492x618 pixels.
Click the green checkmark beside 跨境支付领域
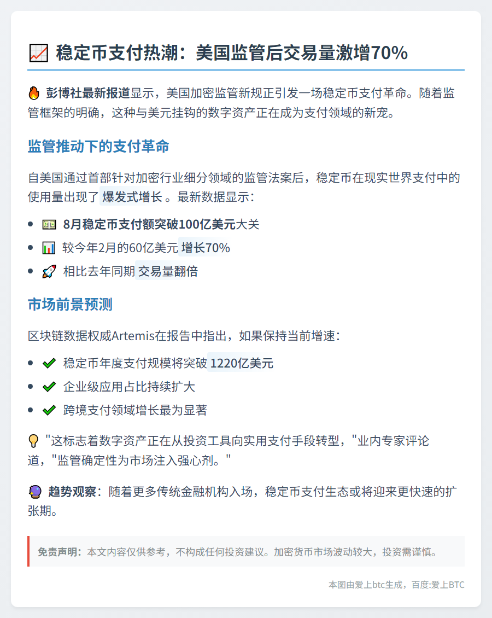(49, 410)
